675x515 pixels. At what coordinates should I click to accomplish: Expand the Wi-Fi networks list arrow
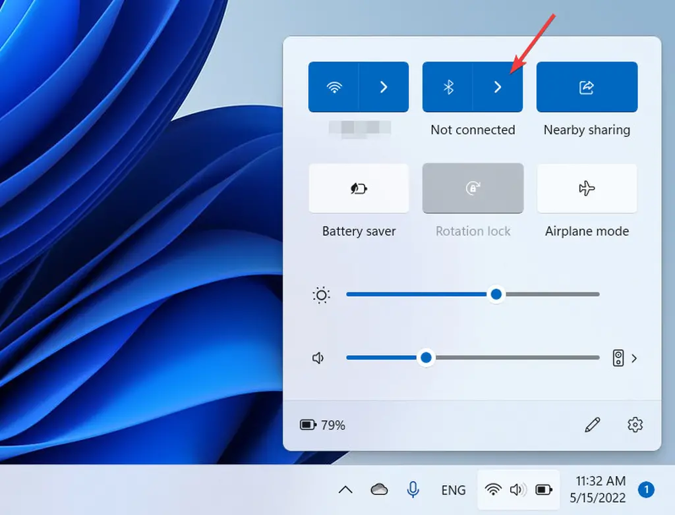coord(384,88)
